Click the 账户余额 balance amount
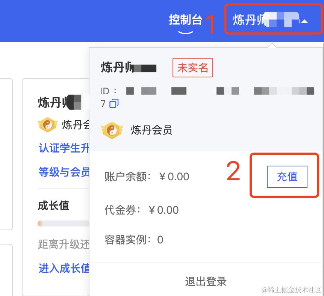The width and height of the screenshot is (324, 296). (x=174, y=177)
